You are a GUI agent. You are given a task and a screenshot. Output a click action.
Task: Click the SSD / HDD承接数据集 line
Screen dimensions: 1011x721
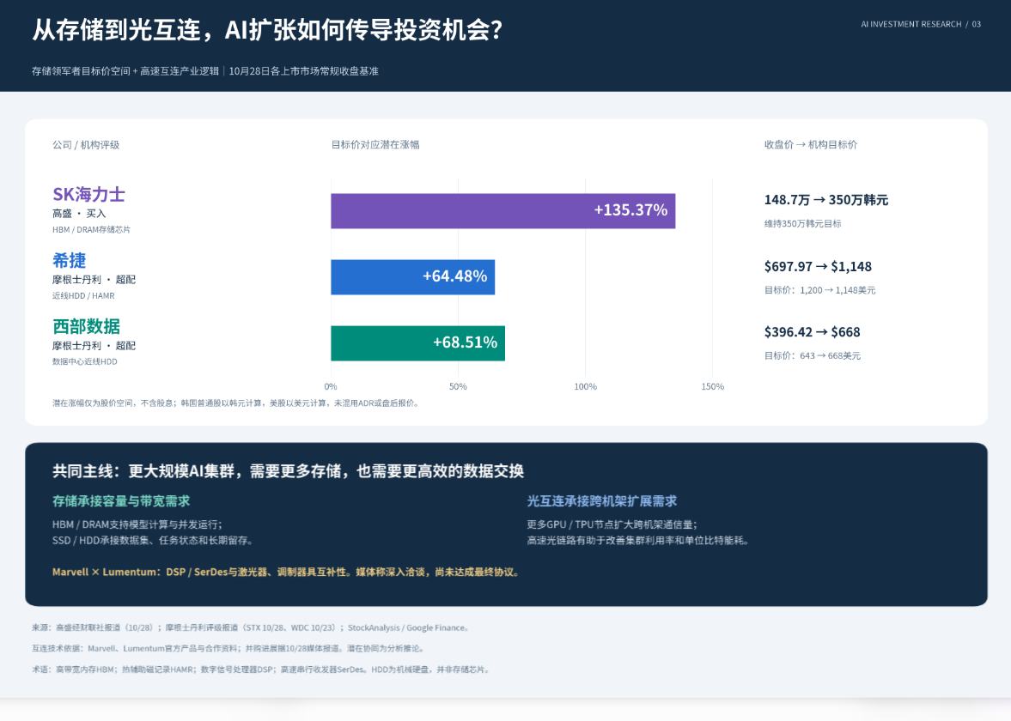tap(153, 540)
